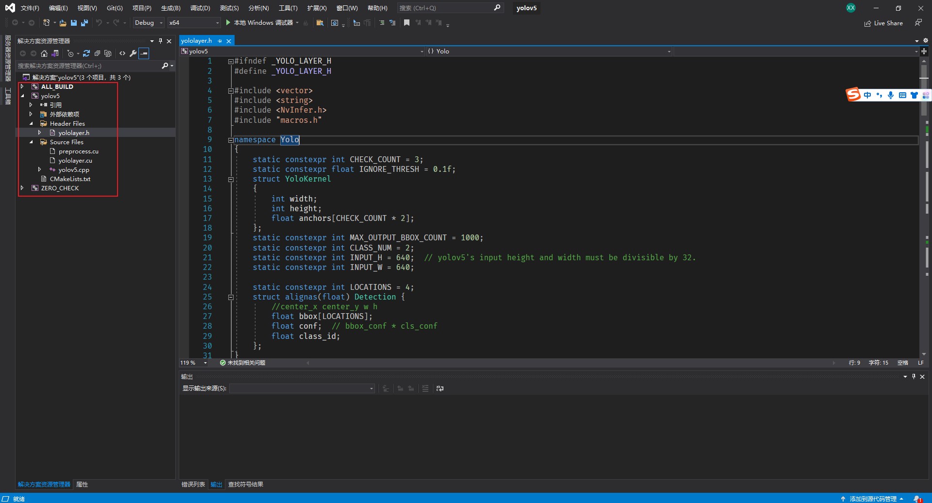Toggle the preview selected items button
932x503 pixels.
[x=144, y=53]
